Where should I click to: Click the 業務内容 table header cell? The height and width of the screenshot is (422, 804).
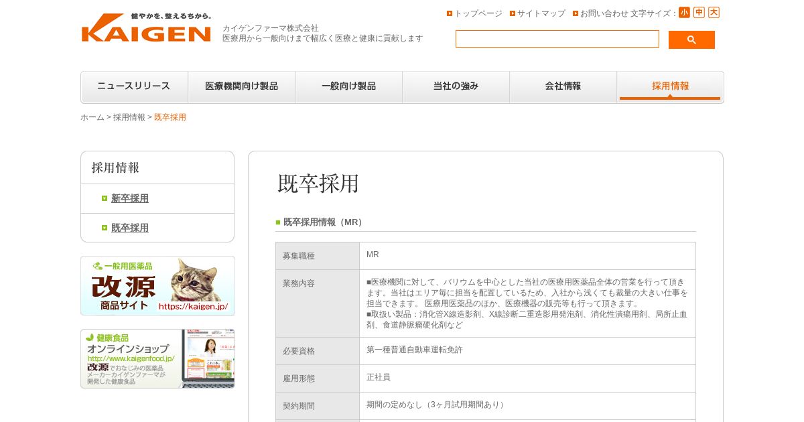point(318,303)
